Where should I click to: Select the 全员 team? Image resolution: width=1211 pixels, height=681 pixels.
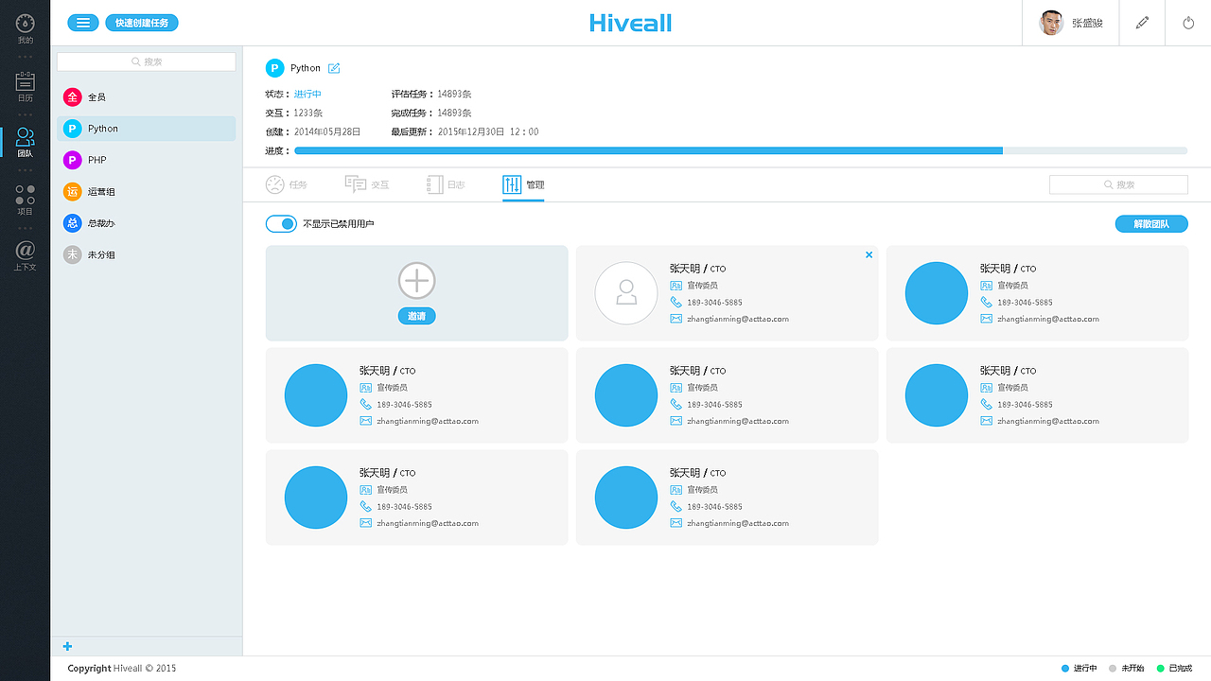[147, 97]
